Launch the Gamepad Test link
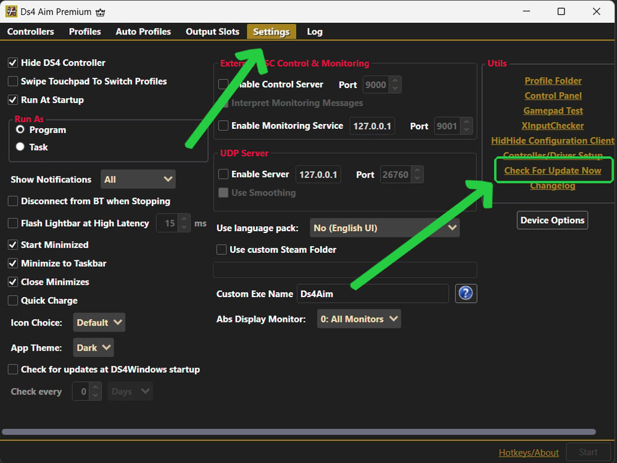 [x=553, y=110]
